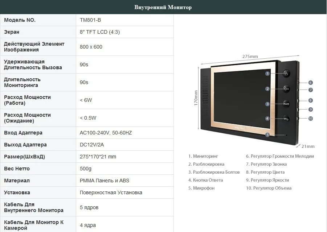
Task: Select the '4 ядра' value
Action: tap(88, 225)
